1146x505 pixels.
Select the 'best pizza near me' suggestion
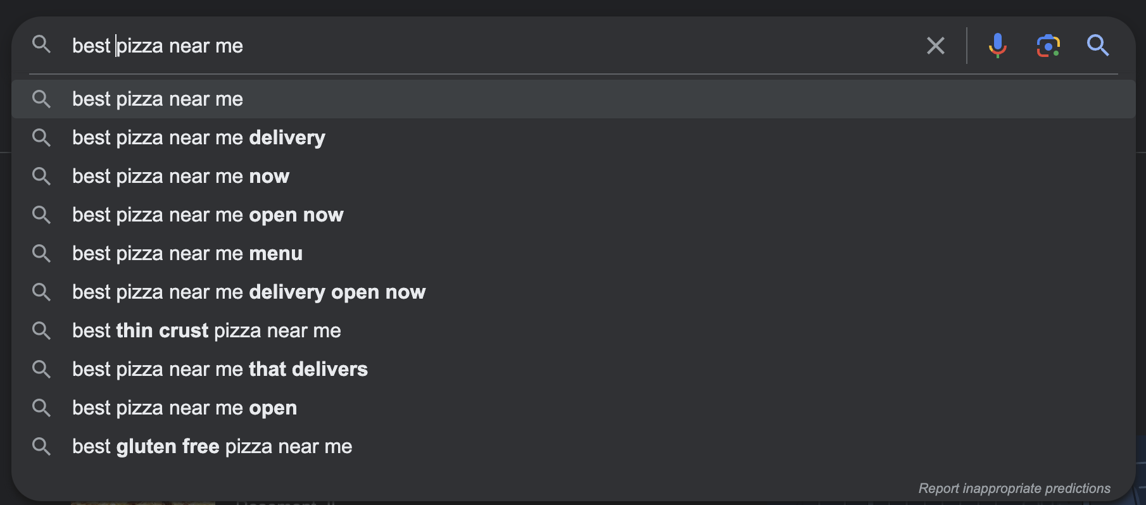pos(157,99)
